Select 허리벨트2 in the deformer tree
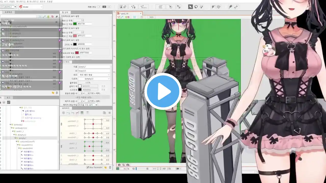This screenshot has width=326, height=183. coord(28,158)
